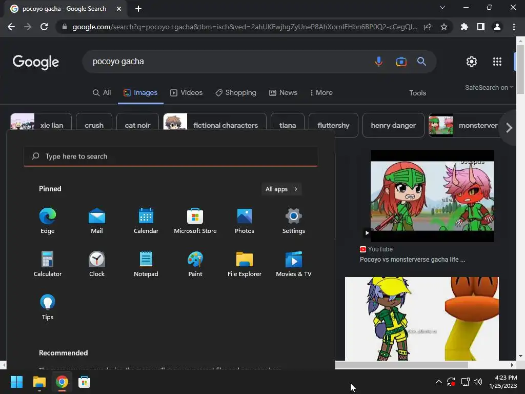Click the Google search magnifier button
This screenshot has width=525, height=394.
tap(421, 62)
